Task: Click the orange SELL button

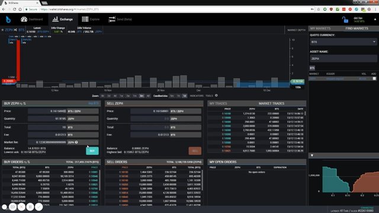Action: pyautogui.click(x=195, y=151)
